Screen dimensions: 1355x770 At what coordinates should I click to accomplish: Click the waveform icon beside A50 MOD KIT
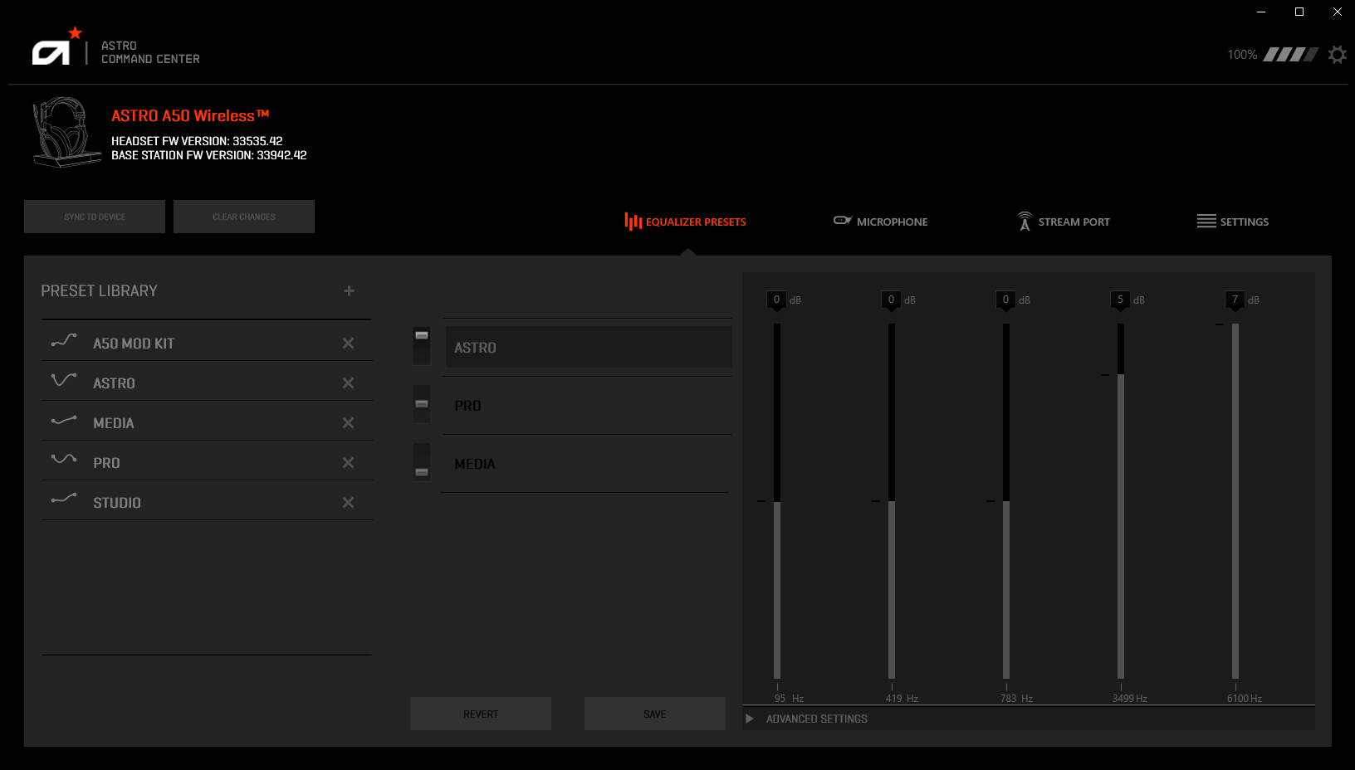click(64, 341)
